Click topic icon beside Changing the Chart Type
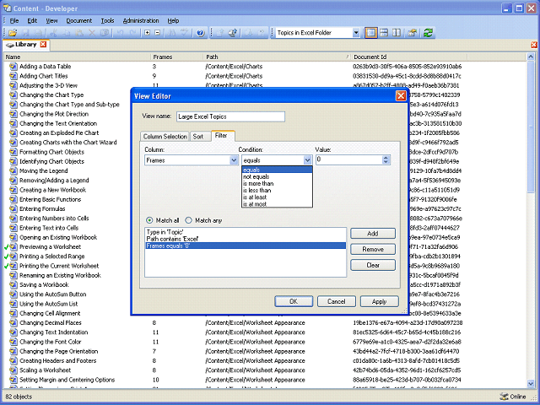The height and width of the screenshot is (405, 540). coord(13,94)
